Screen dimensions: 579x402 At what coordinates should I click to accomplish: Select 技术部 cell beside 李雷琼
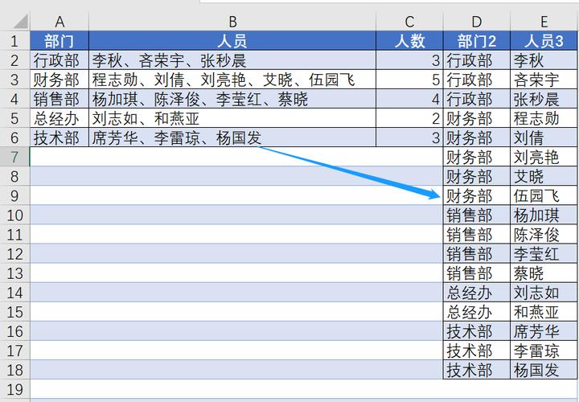(476, 351)
